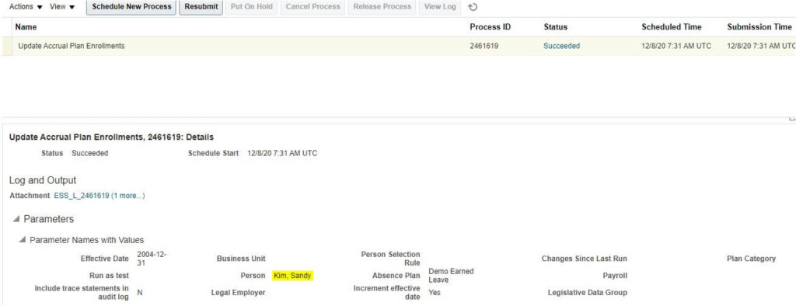Open the ESS_L_2461619 attachment

[x=81, y=196]
